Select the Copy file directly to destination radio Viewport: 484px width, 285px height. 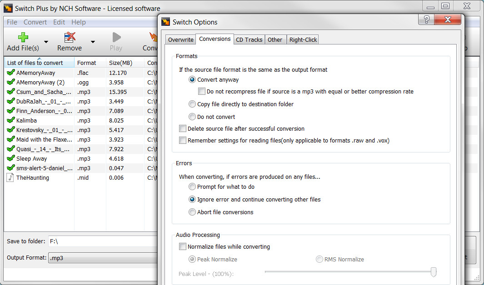tap(192, 104)
